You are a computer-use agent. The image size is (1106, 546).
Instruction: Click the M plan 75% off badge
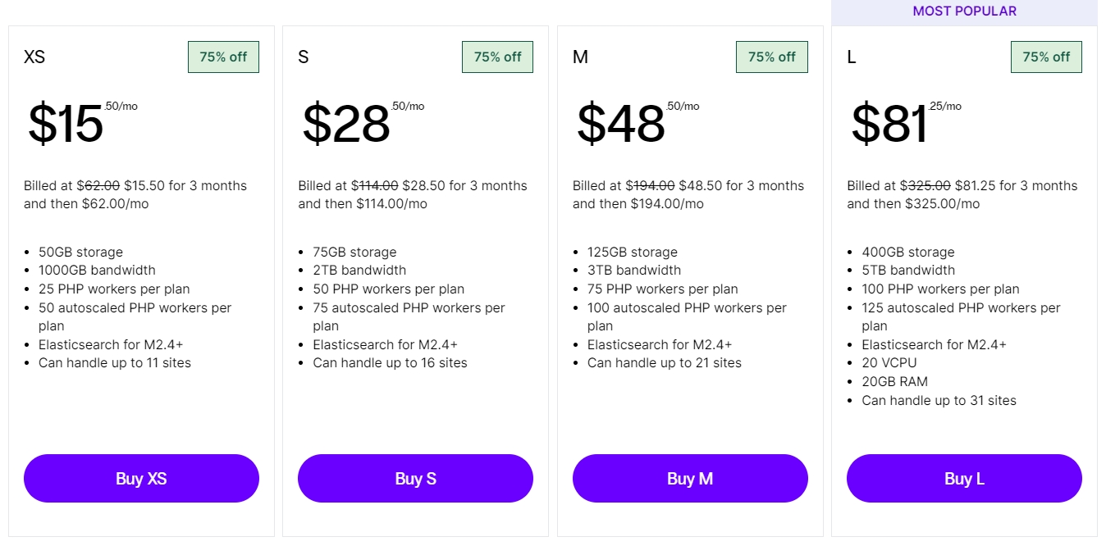(x=772, y=57)
